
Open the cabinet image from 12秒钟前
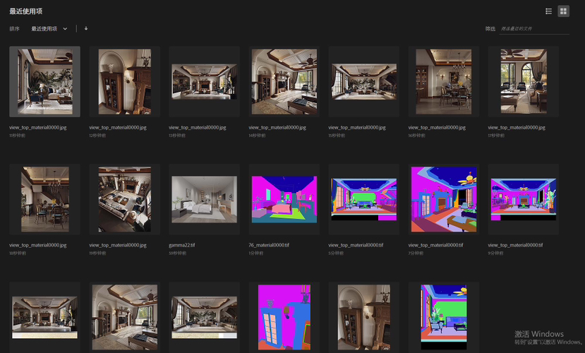124,81
